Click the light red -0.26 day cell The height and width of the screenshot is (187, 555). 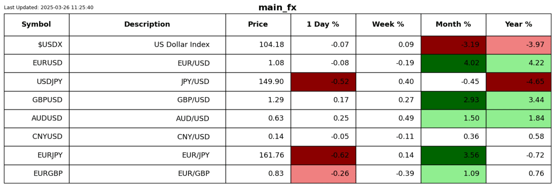coord(323,173)
